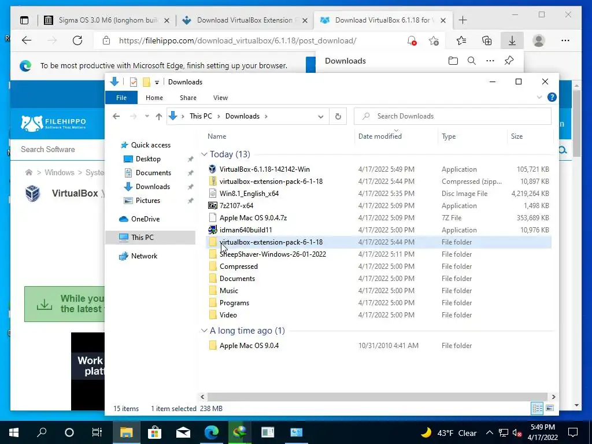Viewport: 592px width, 444px height.
Task: Click site lock icon in address bar
Action: 106,40
